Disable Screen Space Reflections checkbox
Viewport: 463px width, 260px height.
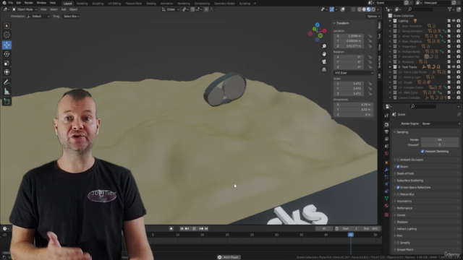pyautogui.click(x=398, y=188)
